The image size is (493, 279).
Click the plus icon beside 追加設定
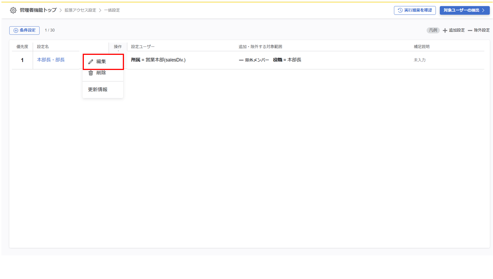[445, 30]
